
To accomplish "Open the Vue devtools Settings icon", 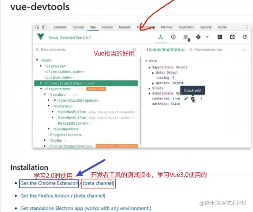I will click(232, 37).
